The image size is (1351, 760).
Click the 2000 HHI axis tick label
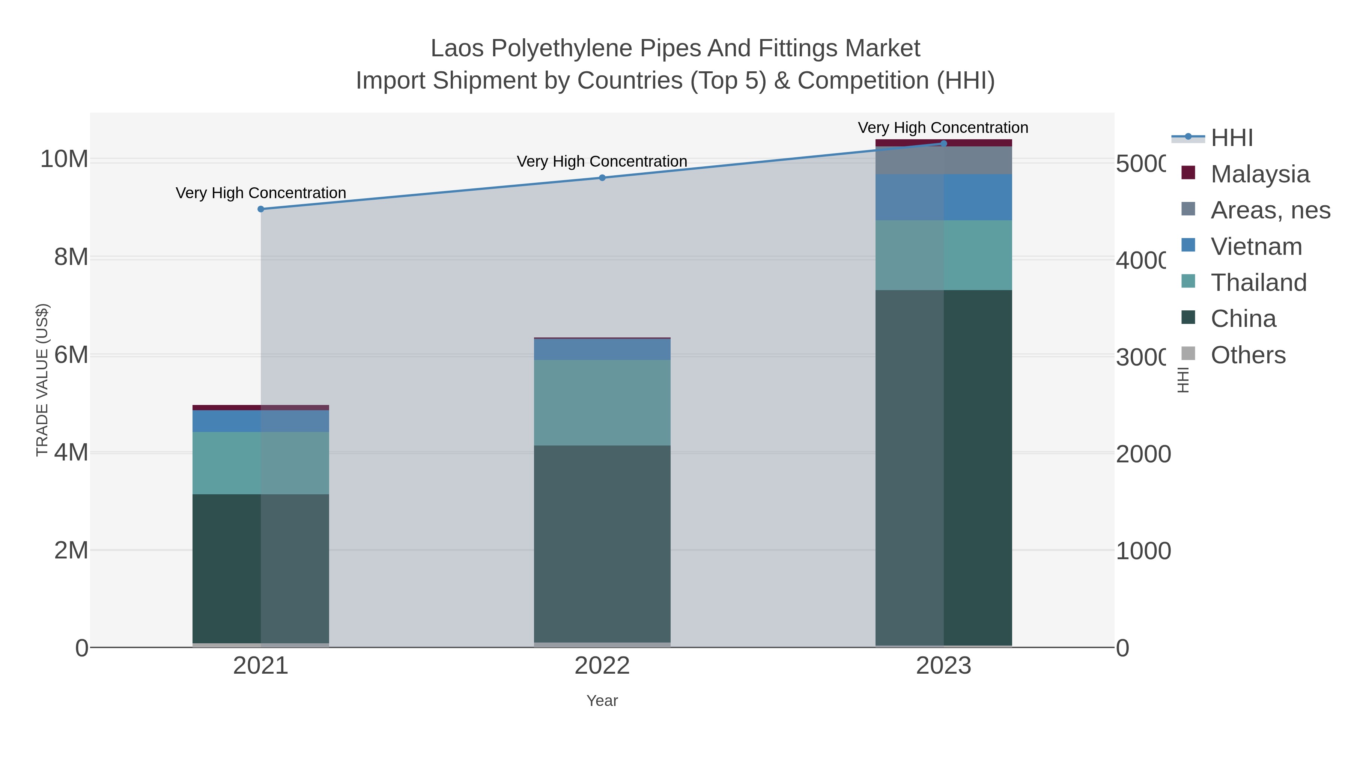1143,454
